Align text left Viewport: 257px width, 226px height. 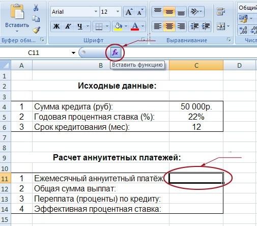tap(158, 26)
